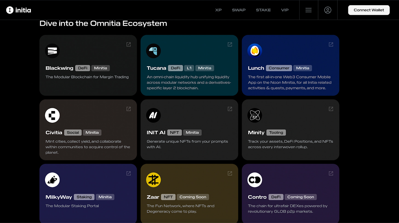The width and height of the screenshot is (399, 223).
Task: Select the Staking tag on MilkyWay
Action: click(84, 197)
